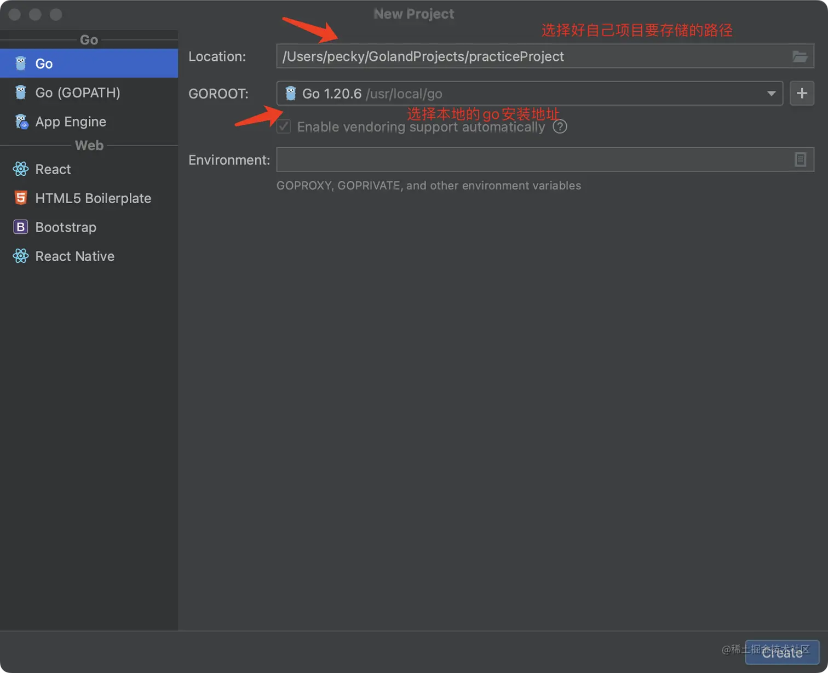Choose React Native project template

pyautogui.click(x=89, y=256)
